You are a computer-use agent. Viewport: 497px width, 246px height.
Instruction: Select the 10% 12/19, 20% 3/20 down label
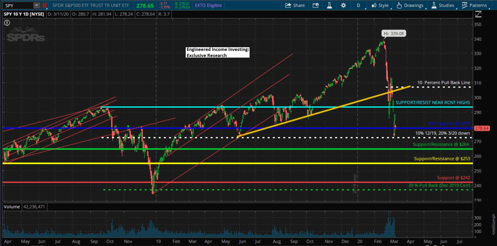click(x=442, y=133)
